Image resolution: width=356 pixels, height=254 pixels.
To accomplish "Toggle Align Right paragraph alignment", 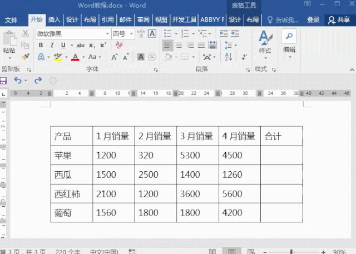I will click(x=190, y=46).
